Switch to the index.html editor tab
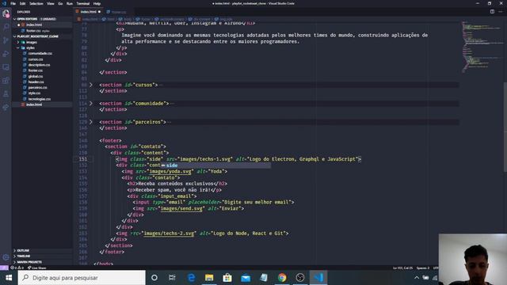This screenshot has height=285, width=507. click(x=88, y=12)
